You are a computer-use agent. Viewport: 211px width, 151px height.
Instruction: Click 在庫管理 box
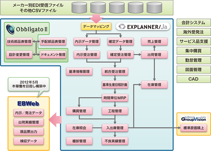154,85
